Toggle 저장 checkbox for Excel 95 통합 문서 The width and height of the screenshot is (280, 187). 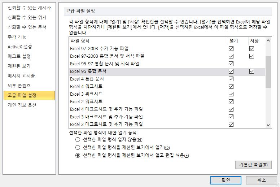click(x=251, y=71)
